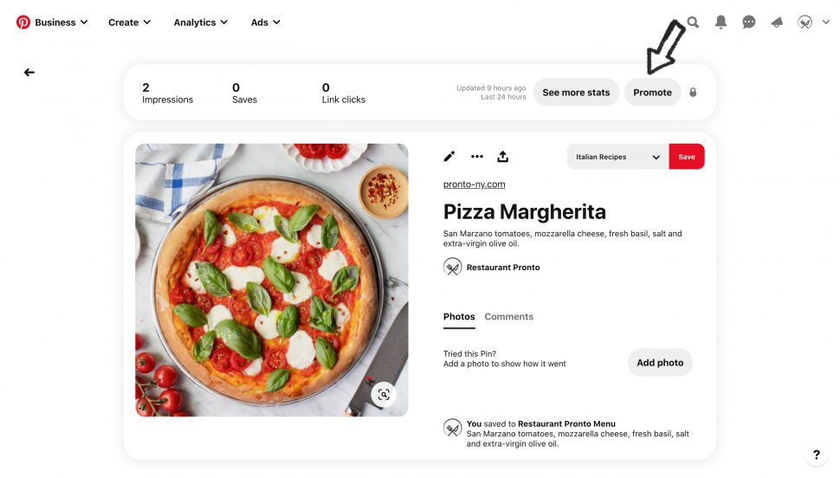This screenshot has width=840, height=478.
Task: Share the pin using upload icon
Action: (x=503, y=157)
